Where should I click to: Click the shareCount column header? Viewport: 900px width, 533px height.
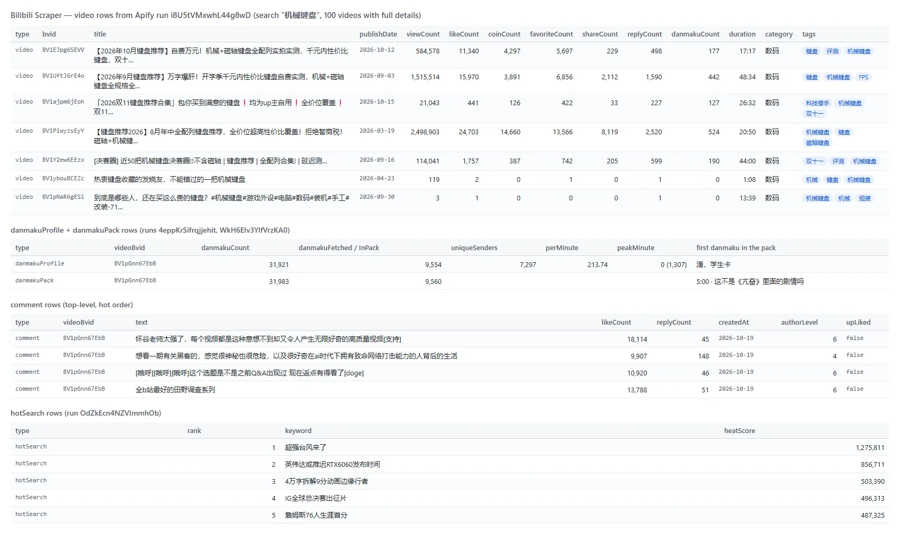(x=600, y=34)
